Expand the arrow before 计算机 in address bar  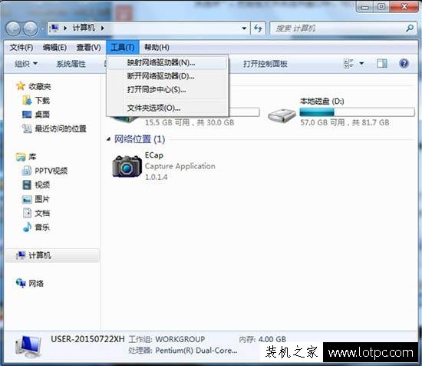point(65,28)
